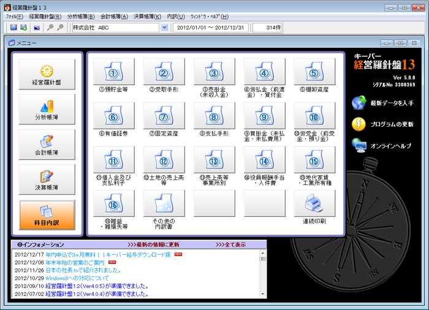Open ⑤棚卸資産 breakdown

(x=314, y=72)
